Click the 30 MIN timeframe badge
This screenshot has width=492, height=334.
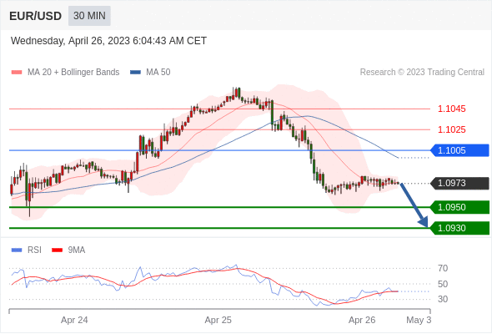tap(89, 16)
